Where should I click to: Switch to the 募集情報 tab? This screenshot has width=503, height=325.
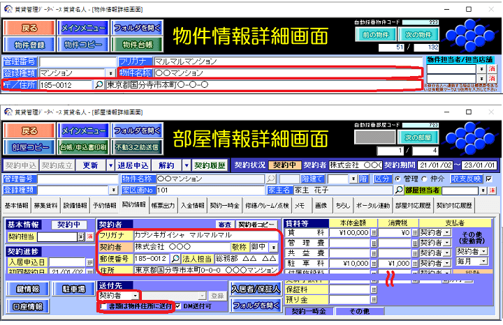click(x=45, y=206)
